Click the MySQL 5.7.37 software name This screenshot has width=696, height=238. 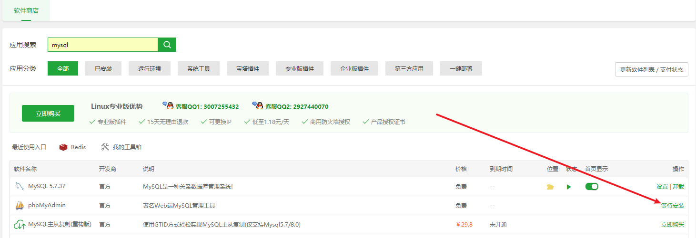(47, 186)
